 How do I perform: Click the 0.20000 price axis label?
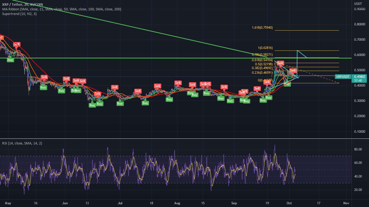[360, 116]
